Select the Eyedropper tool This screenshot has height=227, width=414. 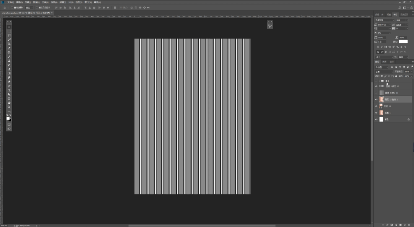click(9, 48)
